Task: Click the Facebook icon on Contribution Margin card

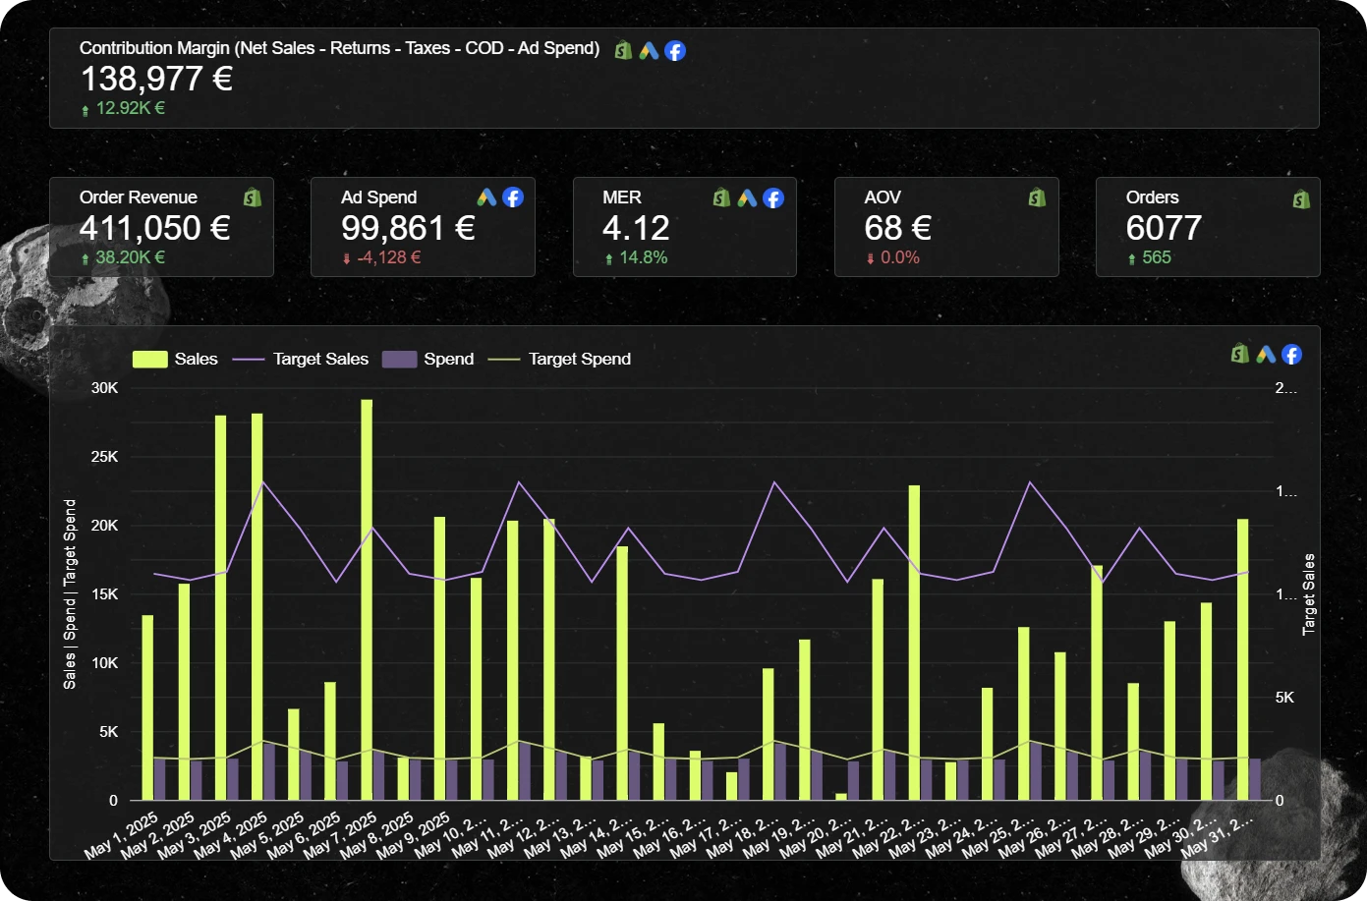Action: [675, 50]
